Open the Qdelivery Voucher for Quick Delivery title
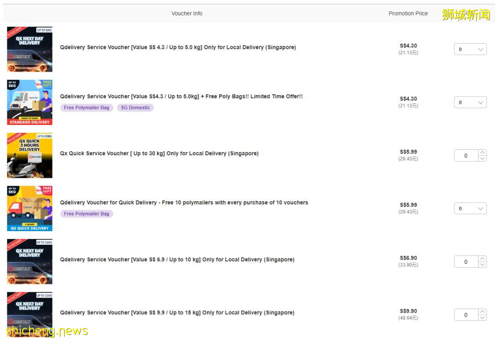The width and height of the screenshot is (497, 340). coord(184,203)
